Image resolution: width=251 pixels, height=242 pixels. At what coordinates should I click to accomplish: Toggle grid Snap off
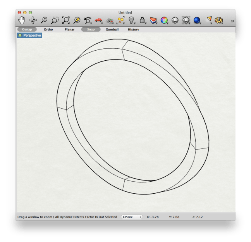tap(91, 29)
